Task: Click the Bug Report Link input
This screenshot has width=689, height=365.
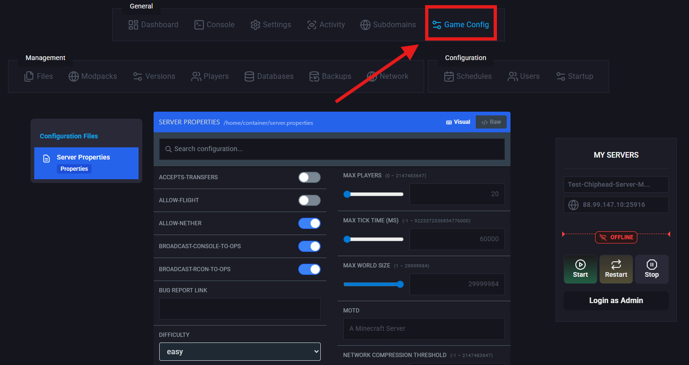Action: point(240,309)
